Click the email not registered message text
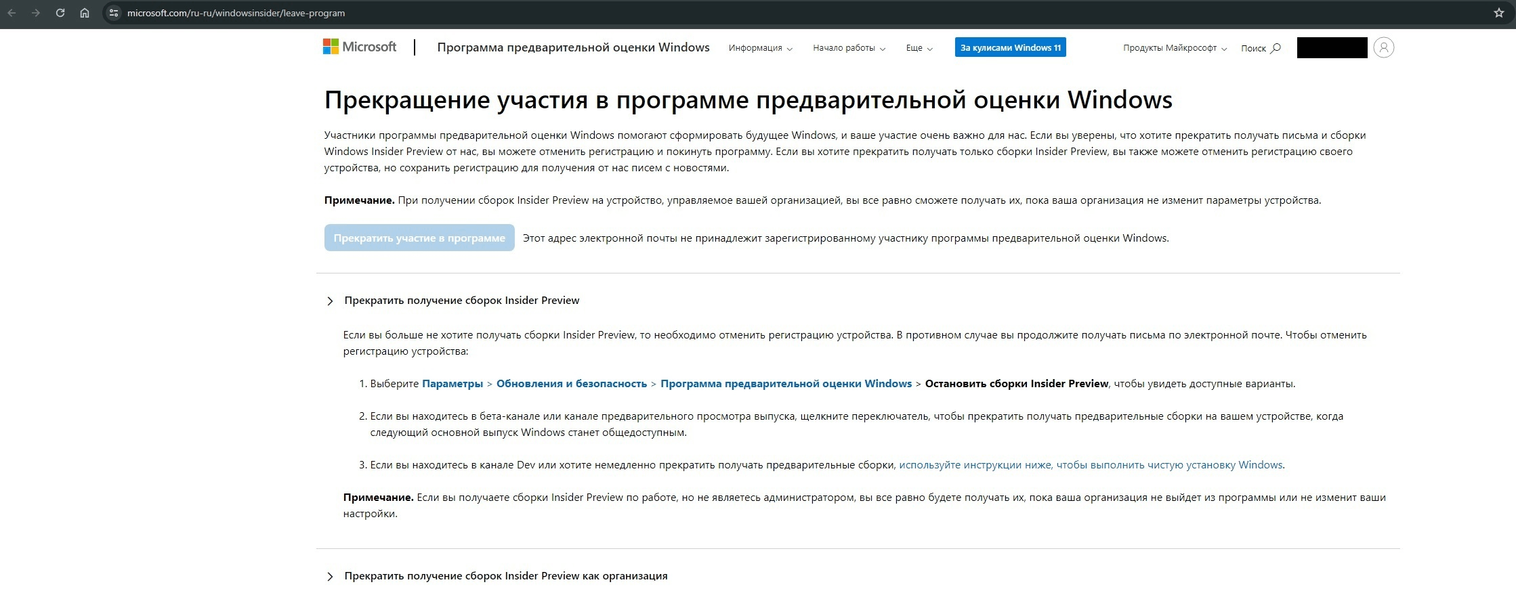This screenshot has height=595, width=1516. click(x=845, y=238)
